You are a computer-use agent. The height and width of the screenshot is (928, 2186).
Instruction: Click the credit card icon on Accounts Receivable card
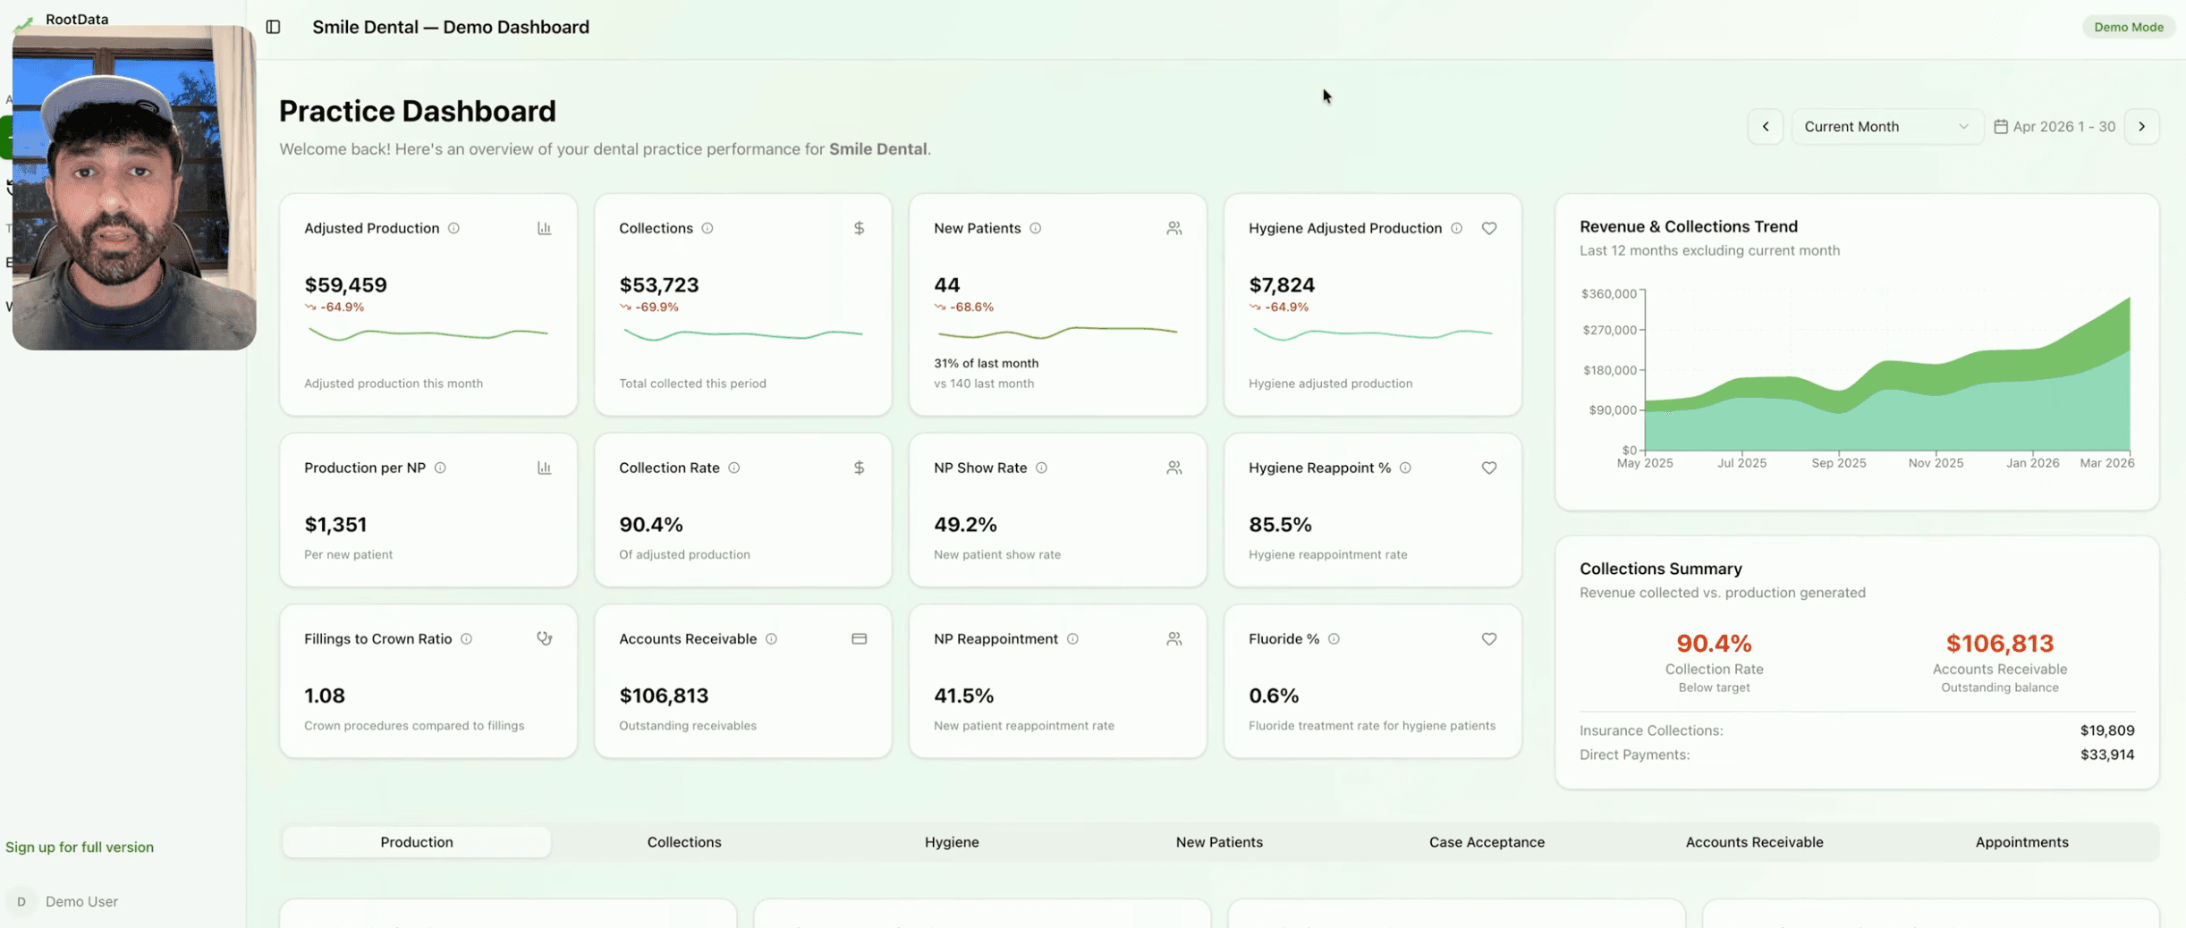[859, 638]
